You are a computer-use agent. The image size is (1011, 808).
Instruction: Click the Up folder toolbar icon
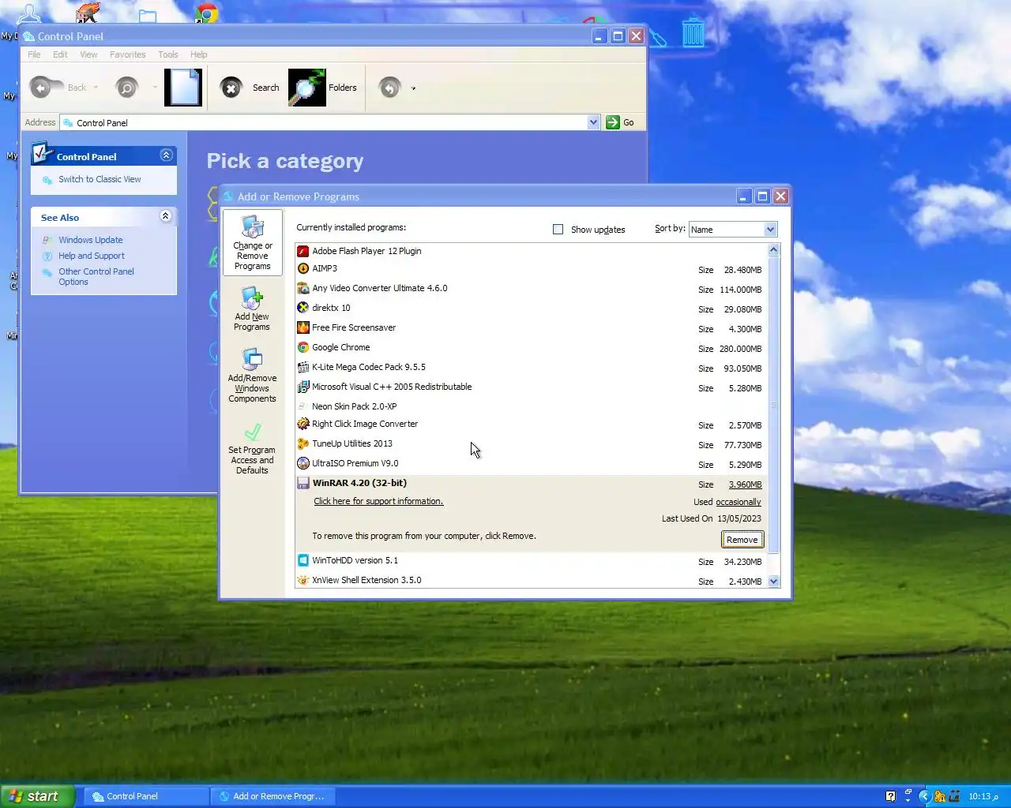pos(183,87)
